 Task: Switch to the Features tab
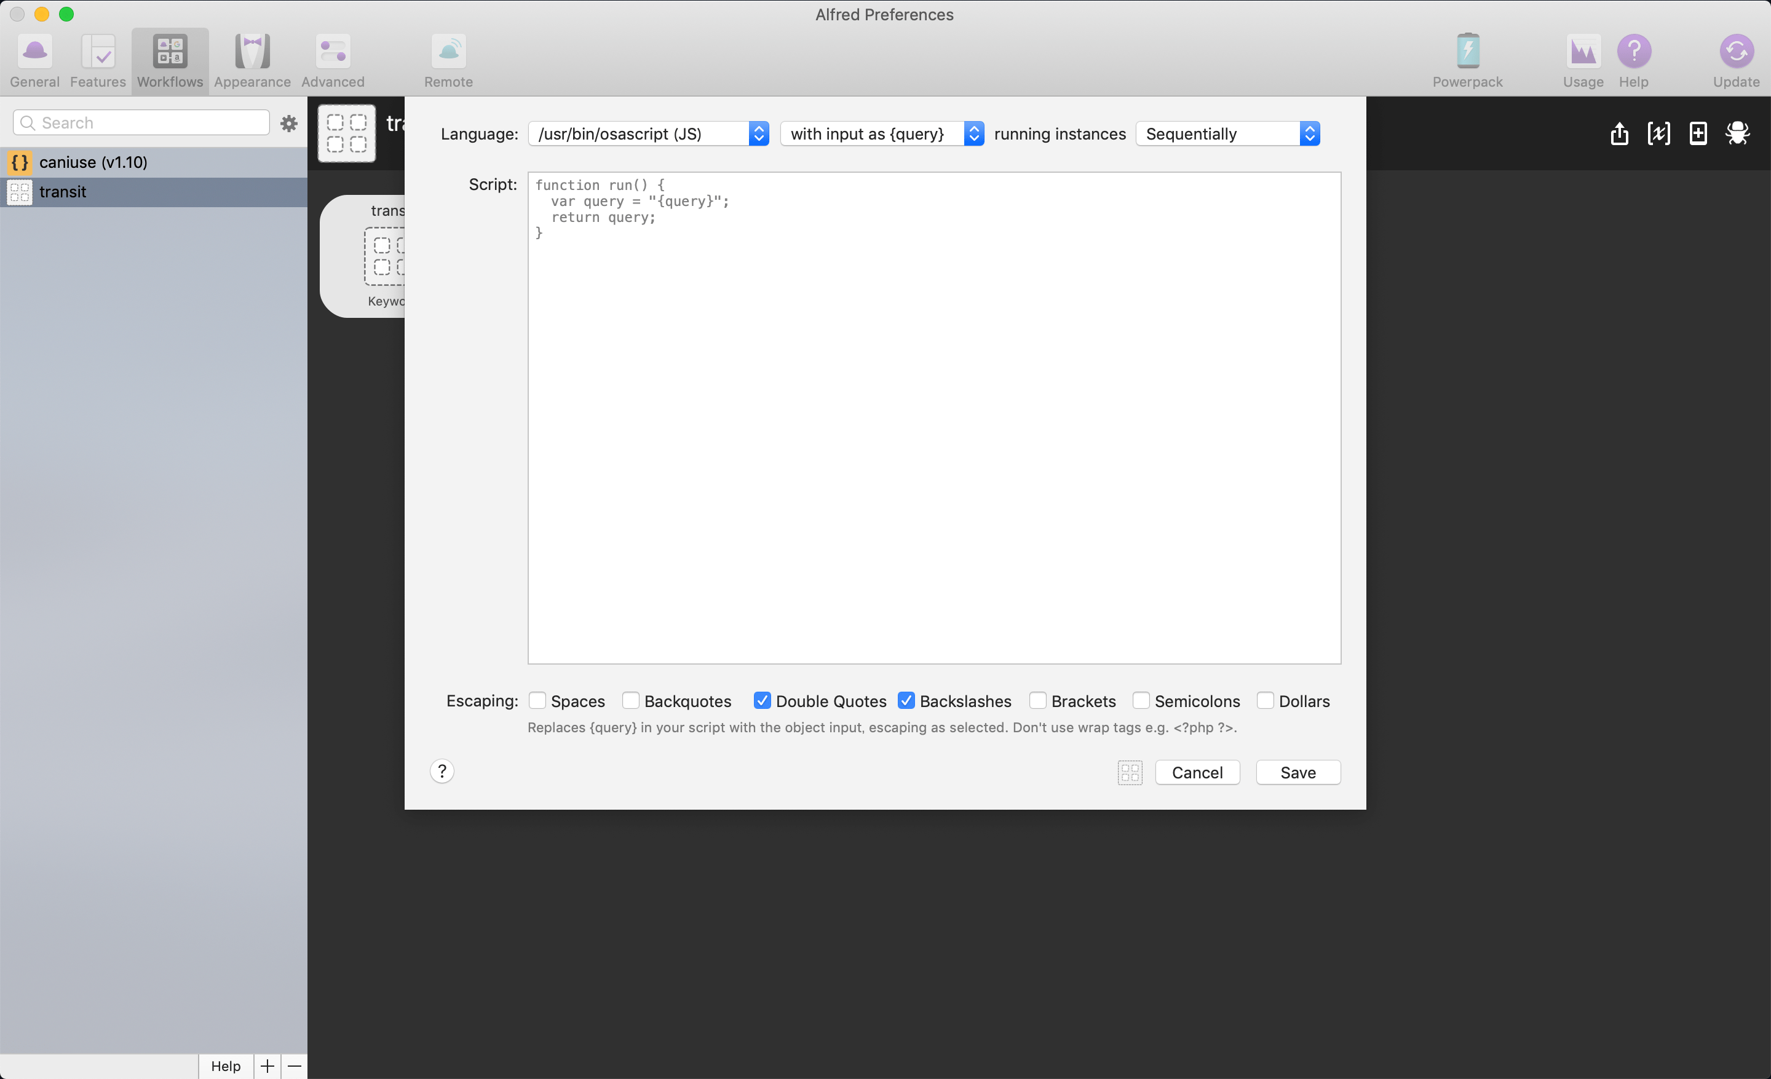pos(98,60)
